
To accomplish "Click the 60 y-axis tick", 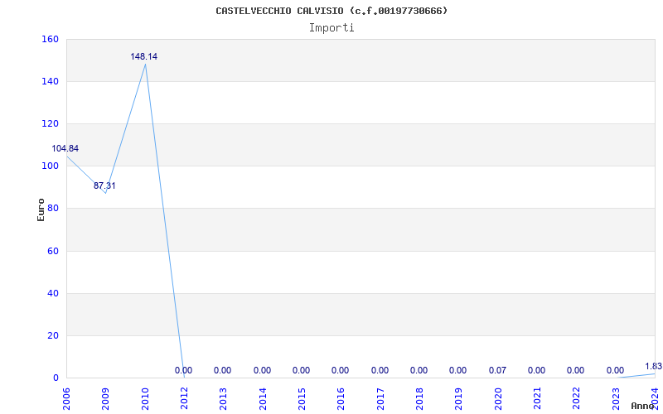I will [52, 251].
